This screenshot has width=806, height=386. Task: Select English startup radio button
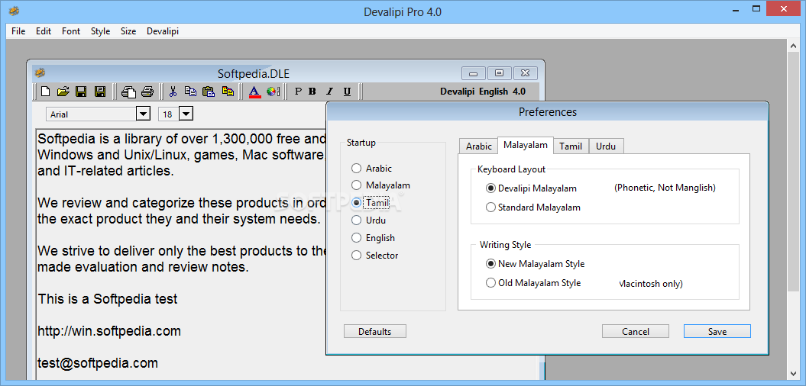(x=356, y=238)
